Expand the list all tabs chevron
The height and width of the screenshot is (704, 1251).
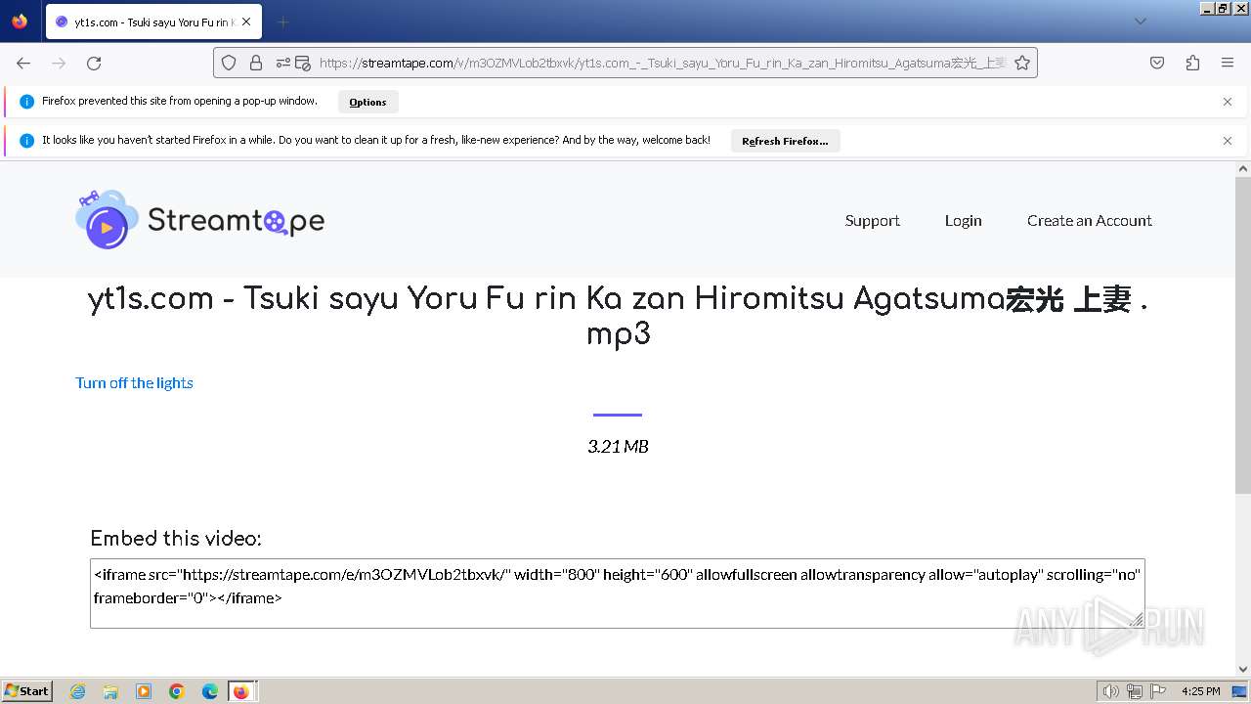pos(1141,22)
